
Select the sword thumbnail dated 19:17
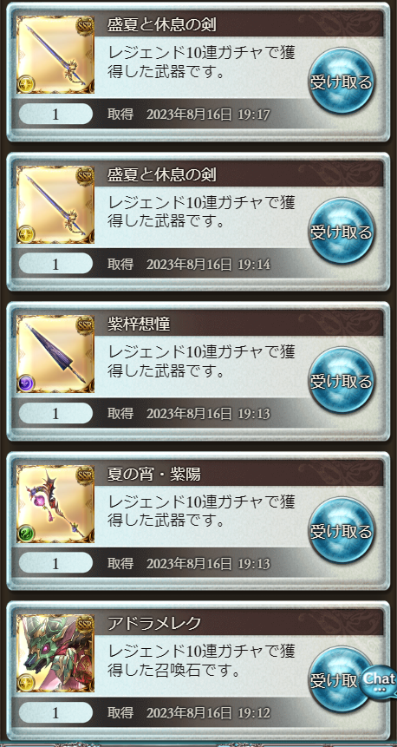[55, 55]
